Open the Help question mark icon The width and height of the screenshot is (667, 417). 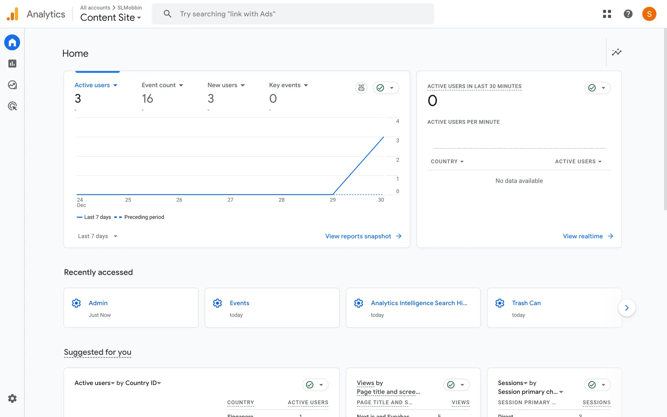(628, 14)
